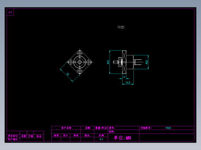
Task: Click the FK05 drawing number in title block
Action: (x=168, y=128)
